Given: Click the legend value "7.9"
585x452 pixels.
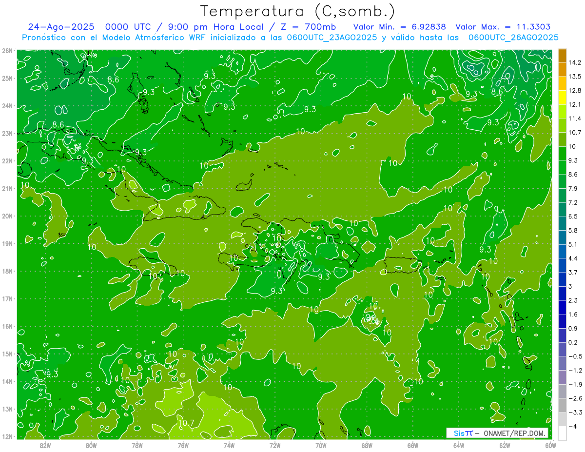Looking at the screenshot, I should pos(573,188).
